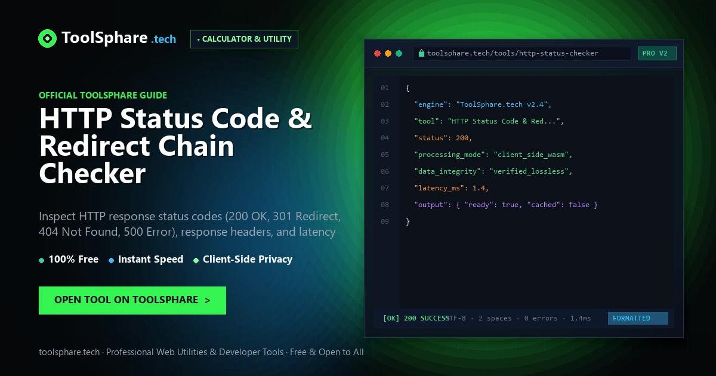Click the Calculator & Utility badge
The height and width of the screenshot is (376, 716).
tap(244, 39)
